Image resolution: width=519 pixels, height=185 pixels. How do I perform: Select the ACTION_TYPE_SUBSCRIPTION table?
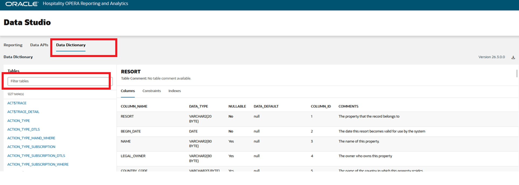point(31,147)
